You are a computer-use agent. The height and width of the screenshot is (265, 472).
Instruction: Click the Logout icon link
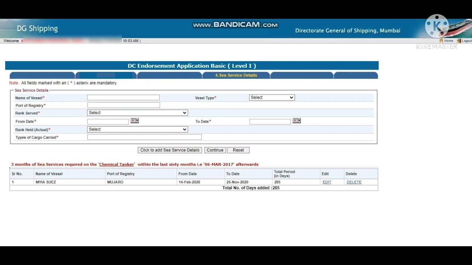pos(464,41)
